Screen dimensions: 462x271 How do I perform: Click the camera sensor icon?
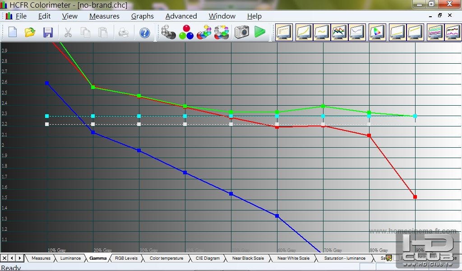click(x=242, y=32)
